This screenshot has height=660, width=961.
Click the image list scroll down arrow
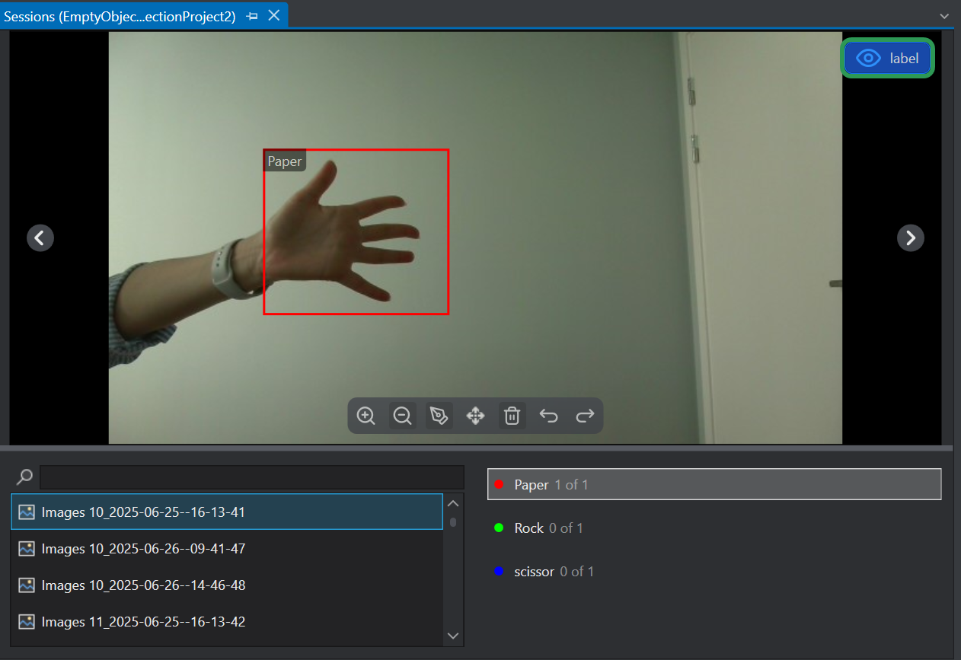[x=453, y=635]
